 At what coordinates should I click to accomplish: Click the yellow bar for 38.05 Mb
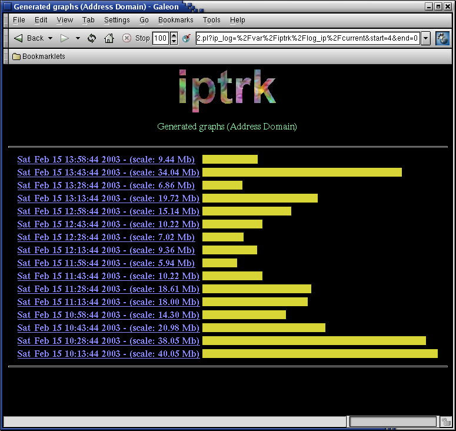click(314, 341)
